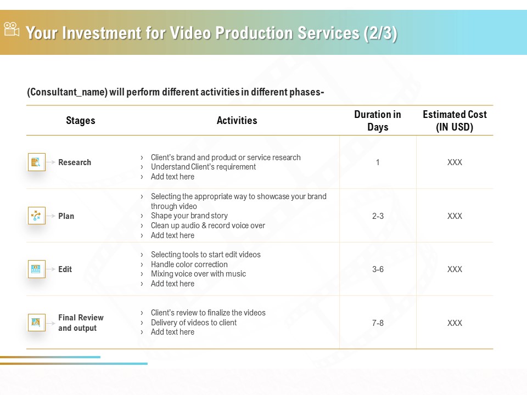Select the Edit stage video editor icon
Screen dimensions: 527x395
point(37,269)
